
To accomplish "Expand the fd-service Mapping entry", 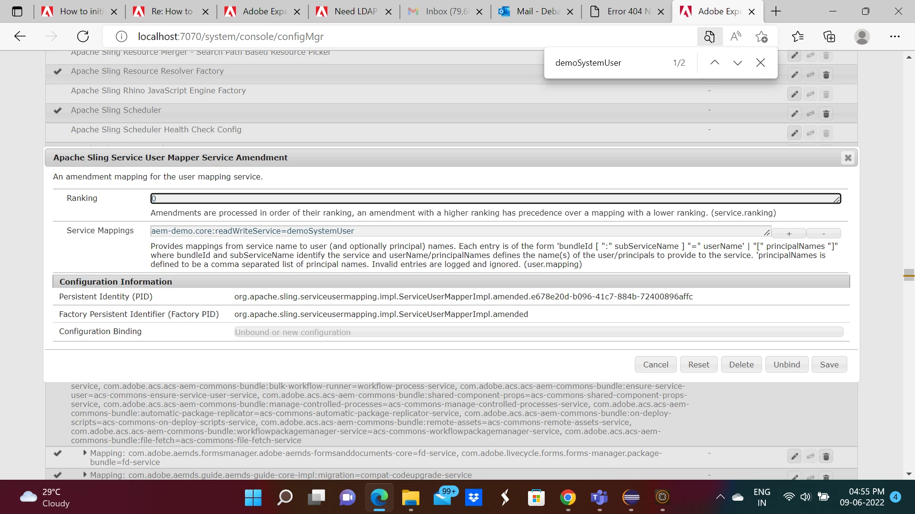I will (x=85, y=453).
